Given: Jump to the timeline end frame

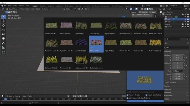Looking at the screenshot, I should 86,96.
